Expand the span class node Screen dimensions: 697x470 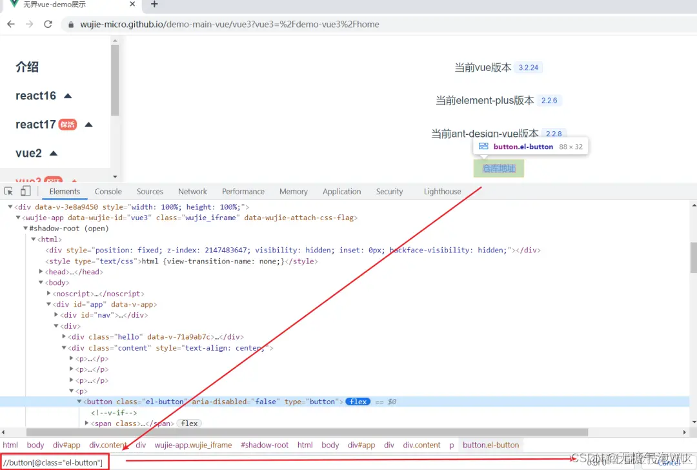[x=86, y=423]
